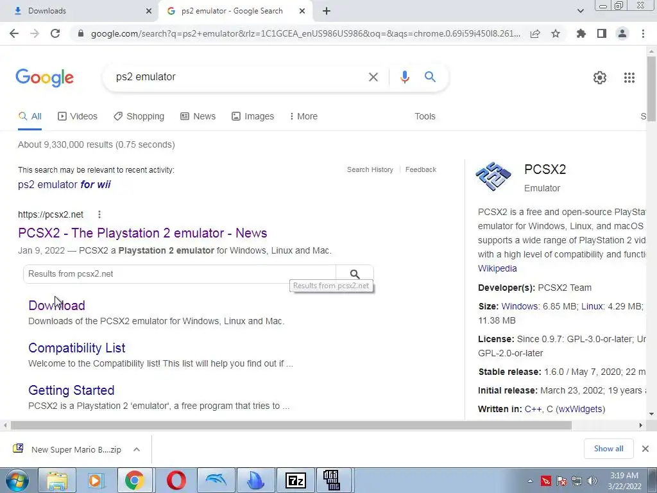Switch to the Downloads tab
The image size is (657, 493).
[80, 11]
